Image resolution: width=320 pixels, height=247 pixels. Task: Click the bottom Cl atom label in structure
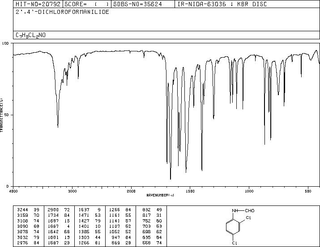(x=235, y=243)
